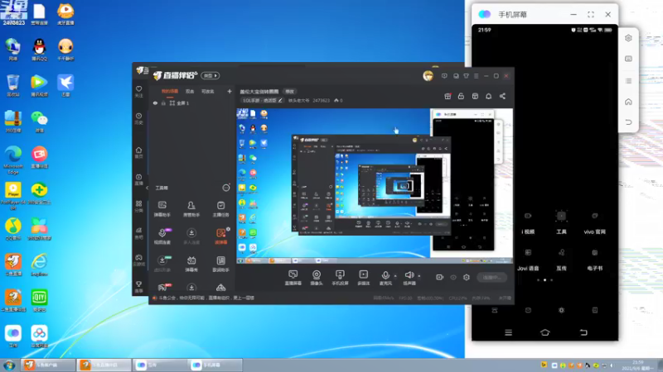Click the user avatar in title bar
Viewport: 663px width, 372px height.
pyautogui.click(x=428, y=76)
